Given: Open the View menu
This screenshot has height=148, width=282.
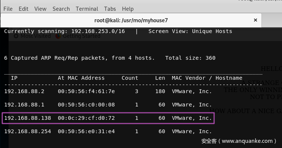Looking at the screenshot, I should [40, 9].
